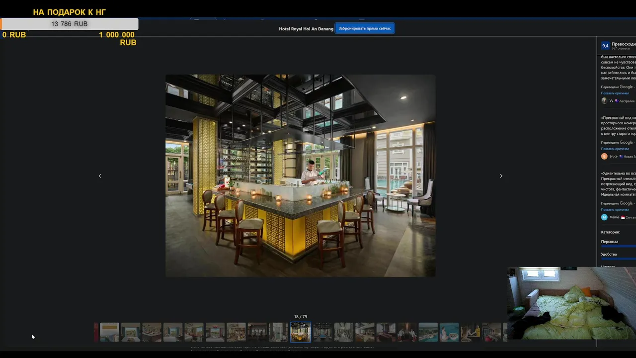This screenshot has width=636, height=358.
Task: Click the Australia flag next to Vy
Action: coord(616,101)
